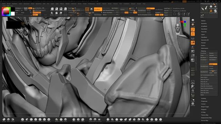
Task: Click the top sphere icon in right shelf
Action: coord(193,21)
